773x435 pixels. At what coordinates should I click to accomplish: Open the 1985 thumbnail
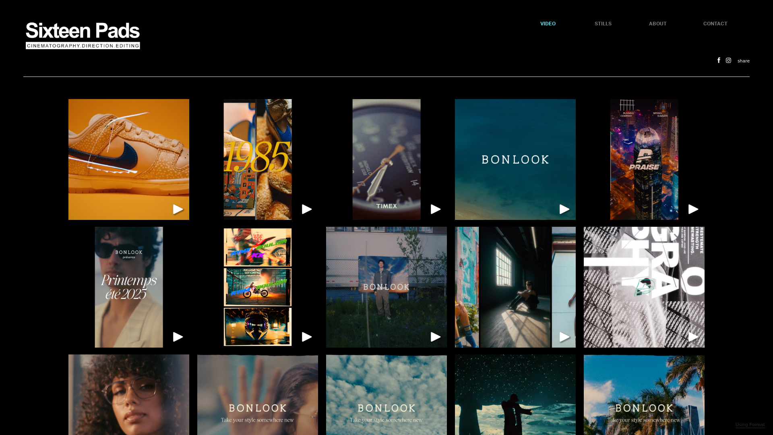coord(258,159)
